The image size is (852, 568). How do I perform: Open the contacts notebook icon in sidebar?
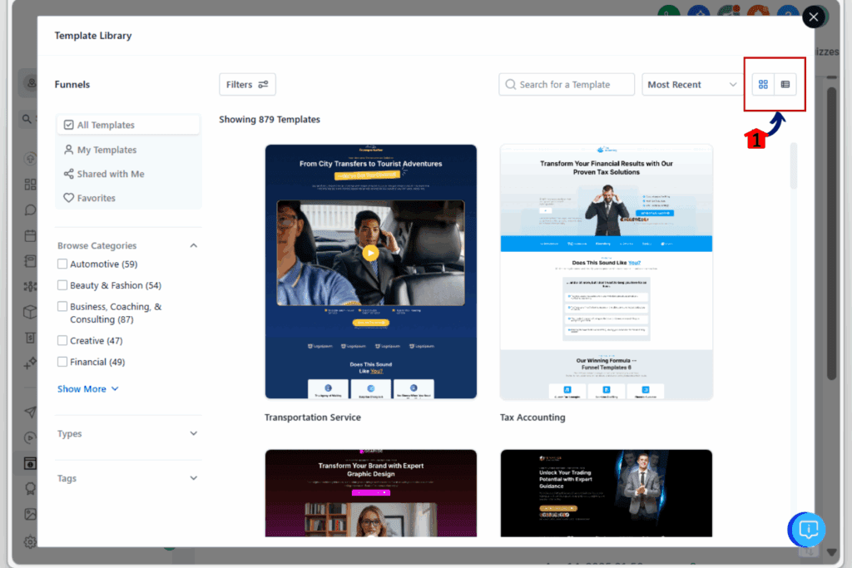[x=31, y=261]
